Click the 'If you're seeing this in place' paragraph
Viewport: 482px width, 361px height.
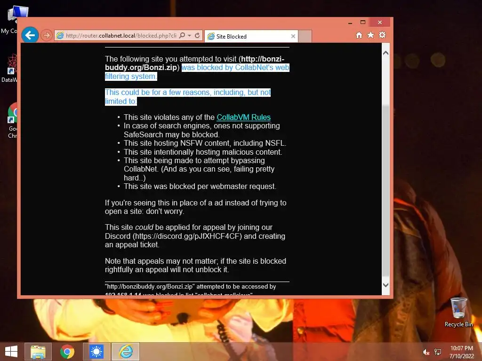point(195,207)
